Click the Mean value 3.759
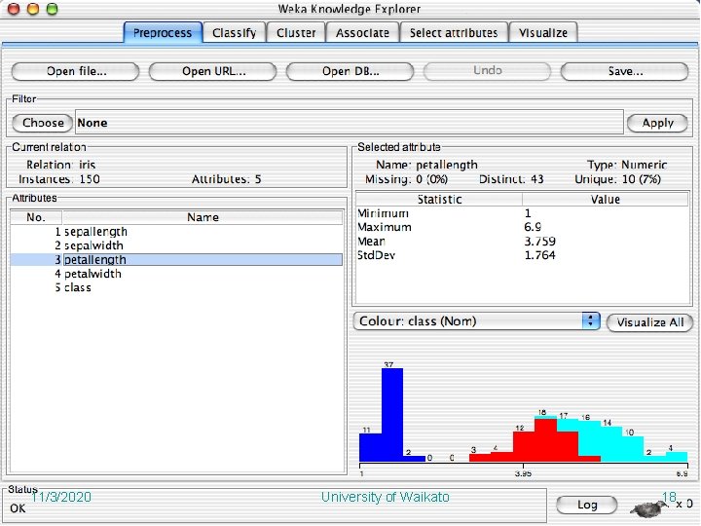 click(x=539, y=242)
